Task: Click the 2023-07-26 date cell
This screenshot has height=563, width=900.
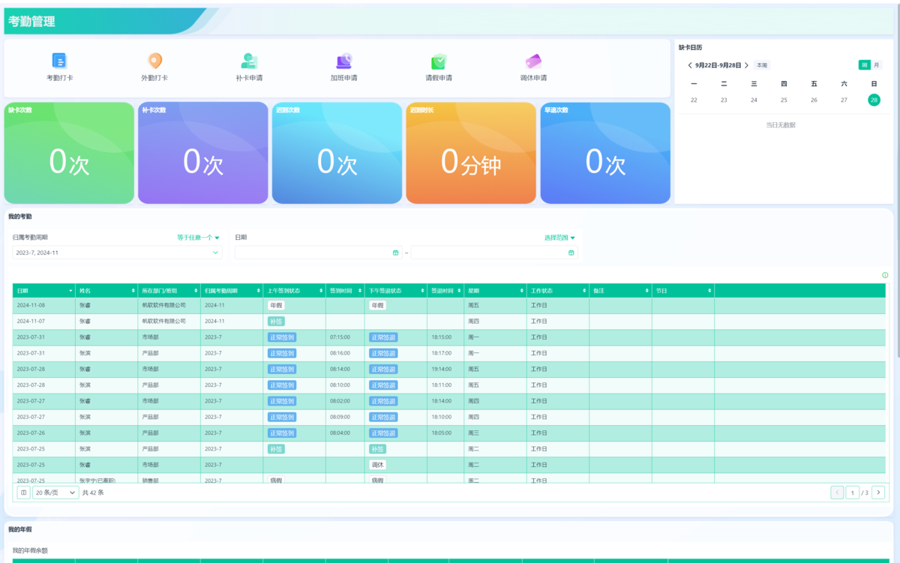Action: (43, 433)
